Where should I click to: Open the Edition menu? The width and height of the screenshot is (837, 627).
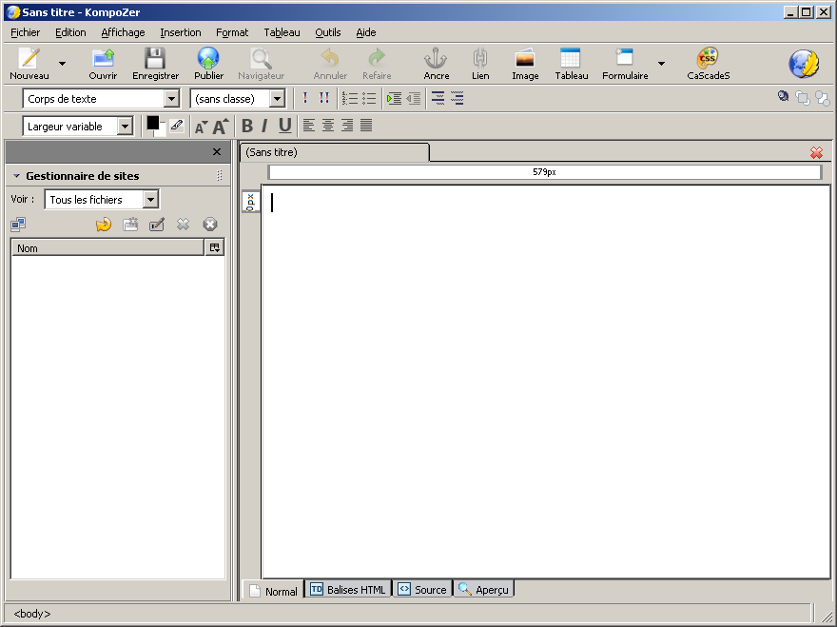(70, 32)
